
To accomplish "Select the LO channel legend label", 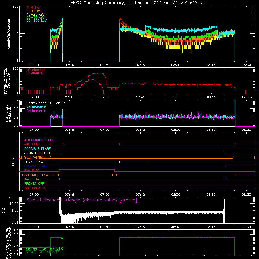I will (x=36, y=70).
